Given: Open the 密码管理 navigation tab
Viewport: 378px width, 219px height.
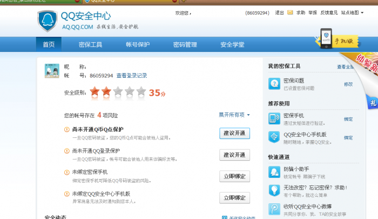Looking at the screenshot, I should click(185, 44).
